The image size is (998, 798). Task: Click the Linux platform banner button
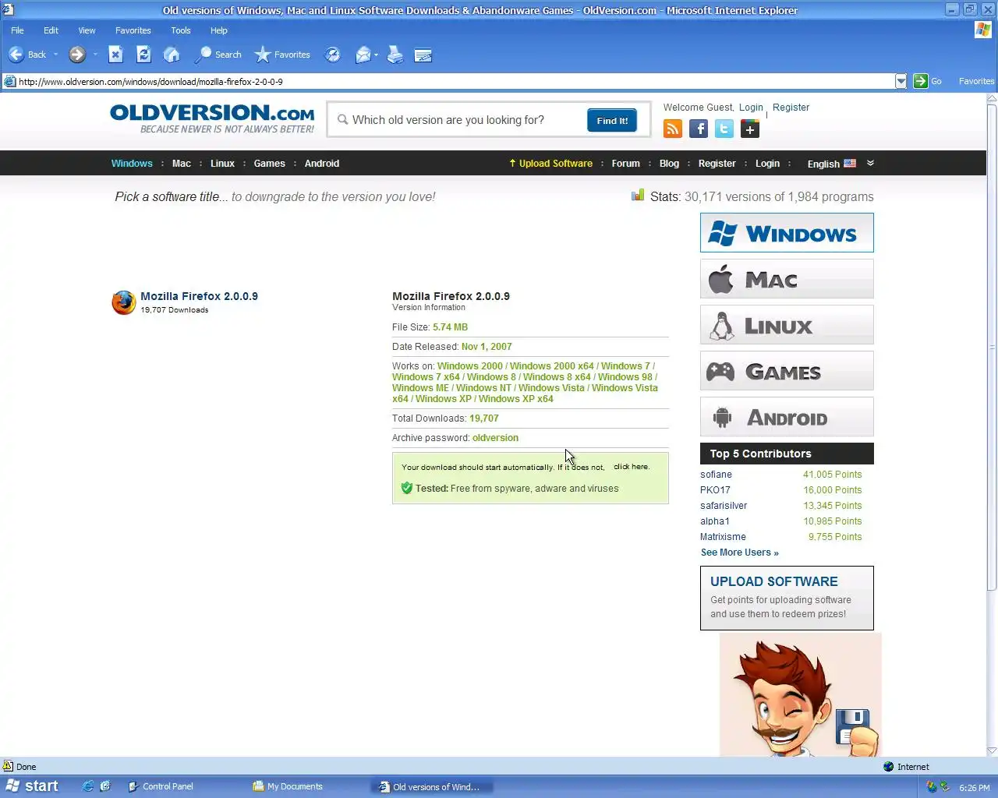click(787, 325)
